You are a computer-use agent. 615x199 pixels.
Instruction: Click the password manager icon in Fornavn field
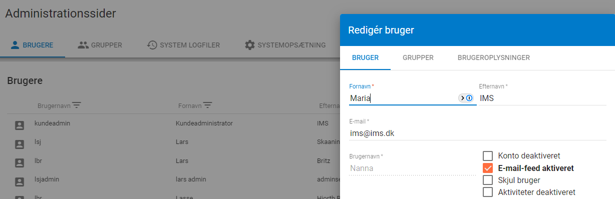(466, 98)
